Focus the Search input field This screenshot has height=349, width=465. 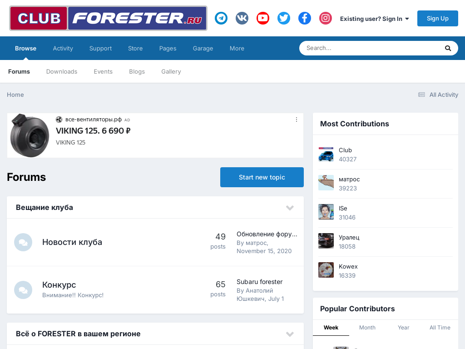pyautogui.click(x=372, y=48)
